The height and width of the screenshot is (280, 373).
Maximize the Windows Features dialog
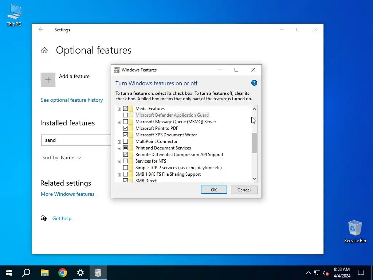pyautogui.click(x=236, y=70)
